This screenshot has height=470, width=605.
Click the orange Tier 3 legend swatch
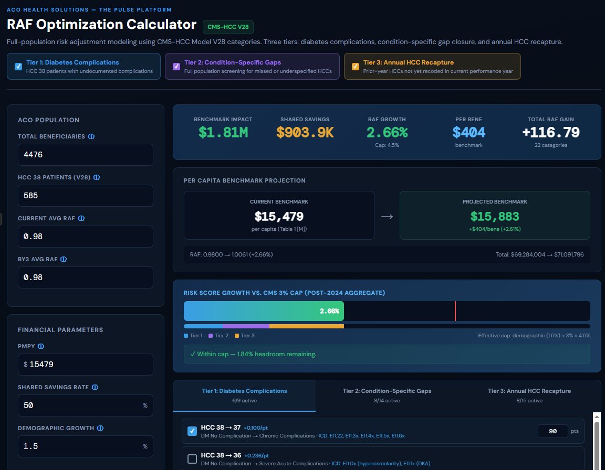[237, 336]
